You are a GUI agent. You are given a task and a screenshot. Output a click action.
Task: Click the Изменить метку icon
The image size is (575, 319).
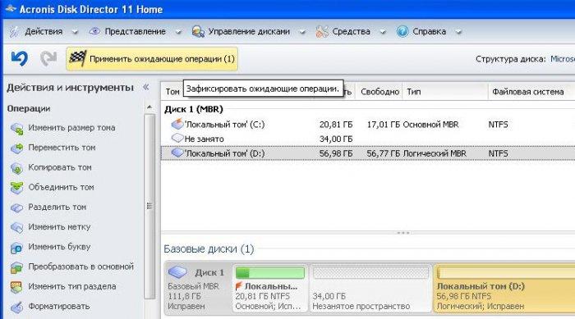tap(17, 227)
